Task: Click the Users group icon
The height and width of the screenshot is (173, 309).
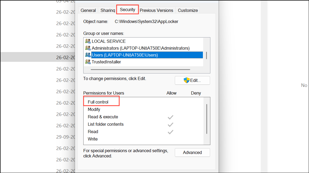Action: click(x=88, y=55)
